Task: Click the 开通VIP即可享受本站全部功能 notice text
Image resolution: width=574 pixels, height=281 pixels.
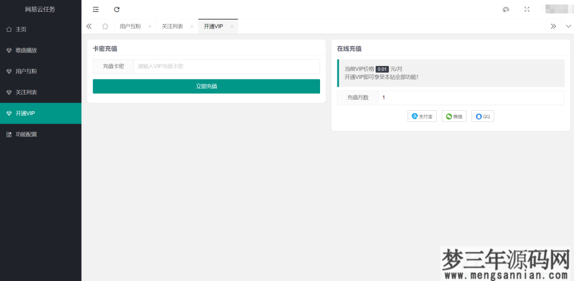Action: click(381, 77)
